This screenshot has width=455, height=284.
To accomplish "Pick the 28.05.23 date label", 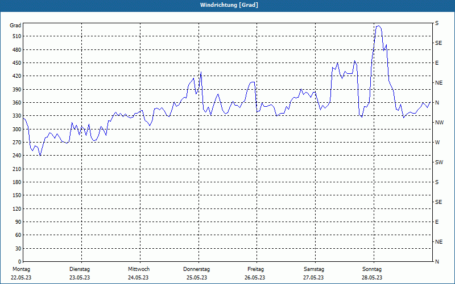I will 372,278.
